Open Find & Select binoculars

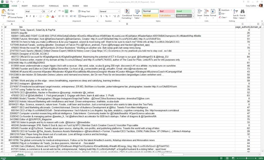point(243,14)
